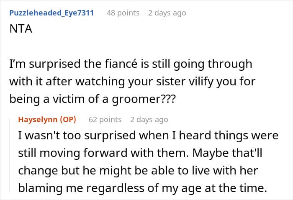
Task: Click the line starting blaming me regardless
Action: pos(143,188)
